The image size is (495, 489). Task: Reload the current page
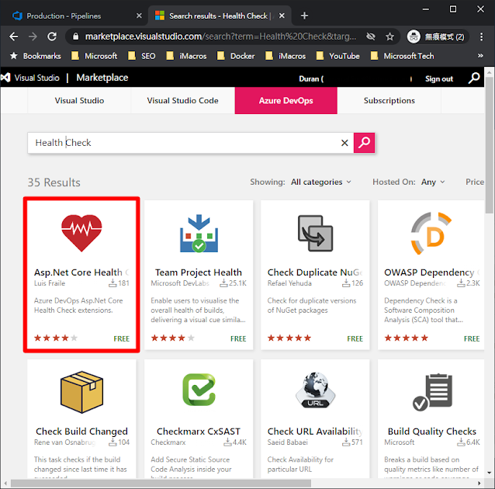pyautogui.click(x=52, y=36)
